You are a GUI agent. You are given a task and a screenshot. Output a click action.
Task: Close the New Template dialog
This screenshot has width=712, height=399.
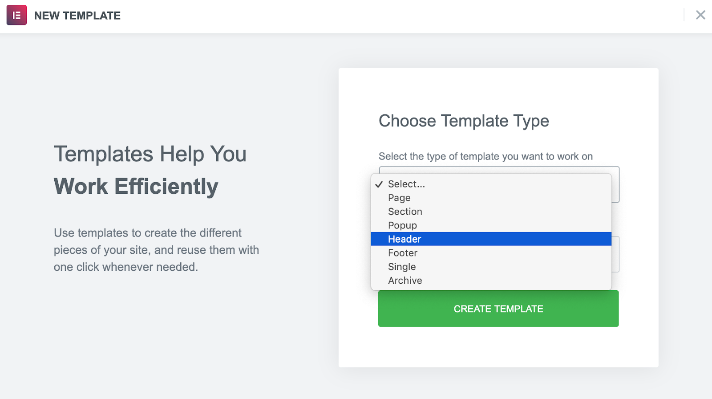pos(700,15)
